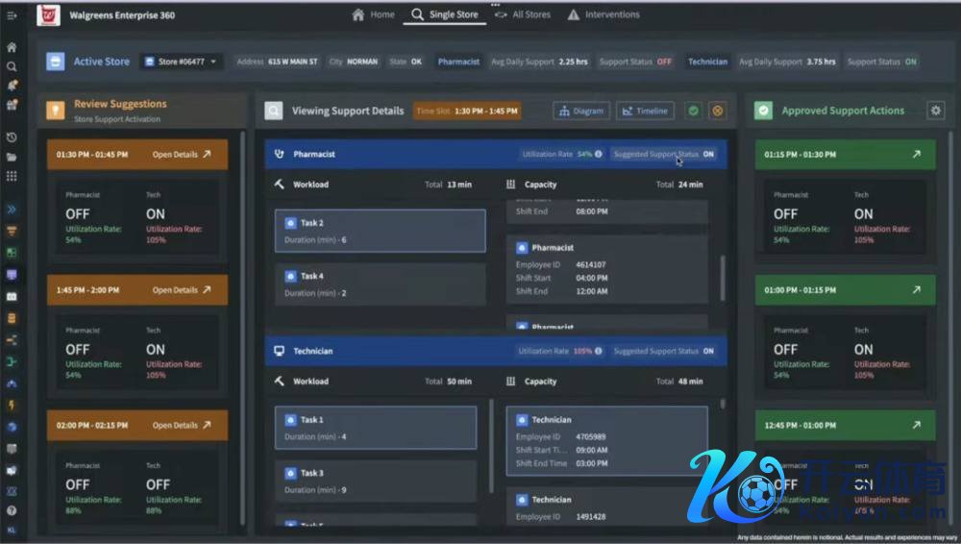Screen dimensions: 961x544
Task: Open the folder icon in left sidebar
Action: [x=12, y=157]
